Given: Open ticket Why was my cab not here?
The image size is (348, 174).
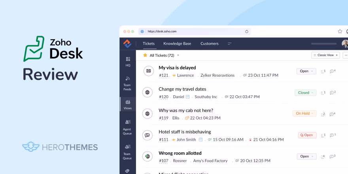Looking at the screenshot, I should pos(186,110).
